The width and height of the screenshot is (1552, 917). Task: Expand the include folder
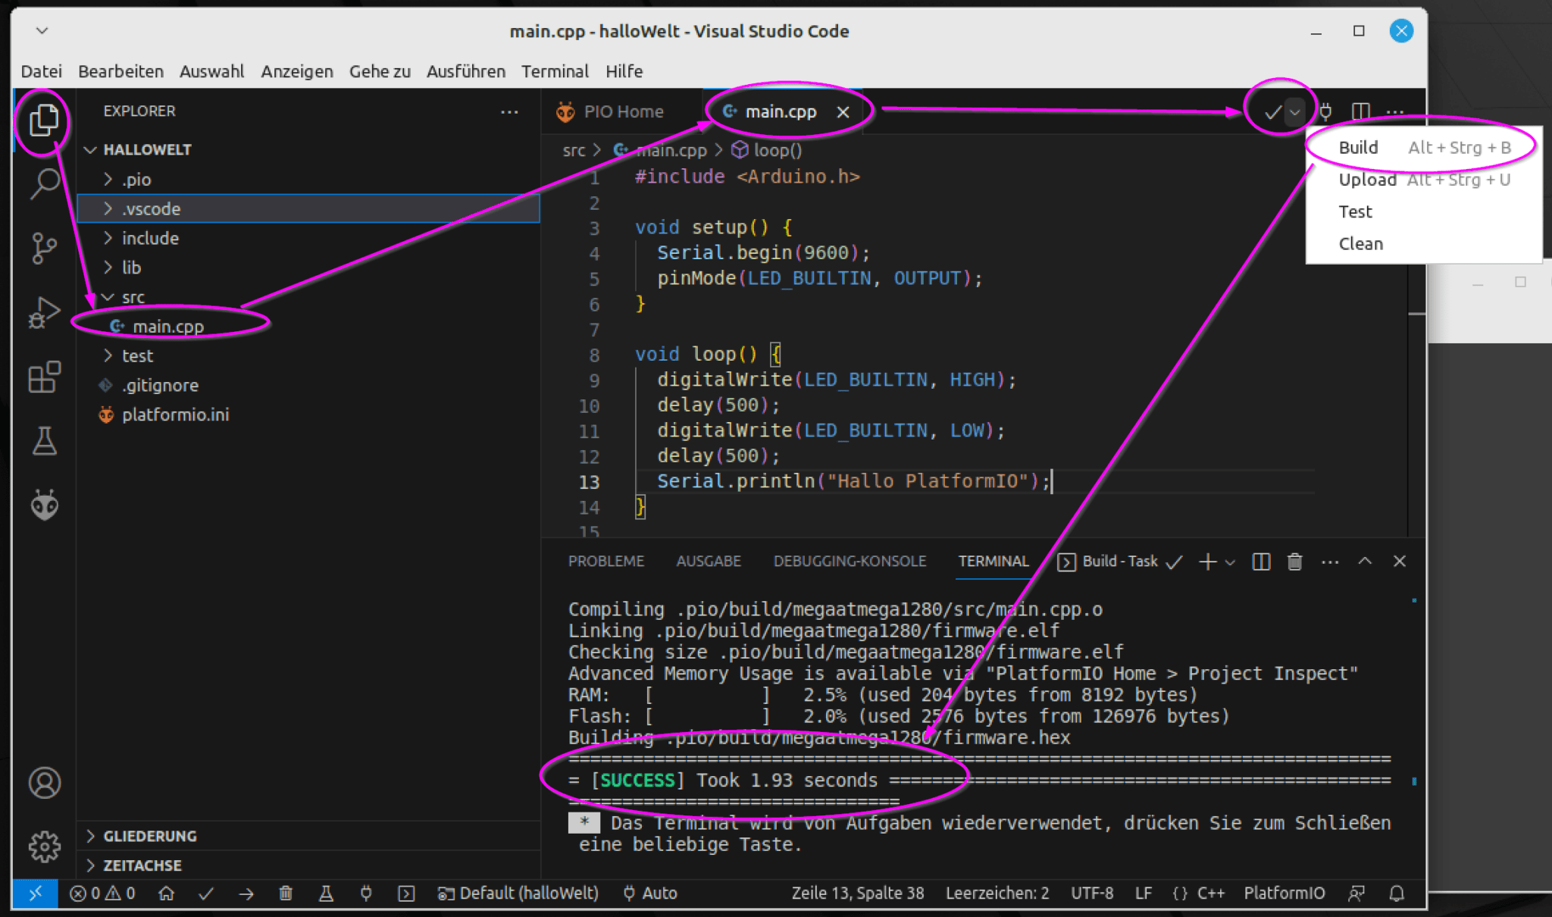click(151, 238)
